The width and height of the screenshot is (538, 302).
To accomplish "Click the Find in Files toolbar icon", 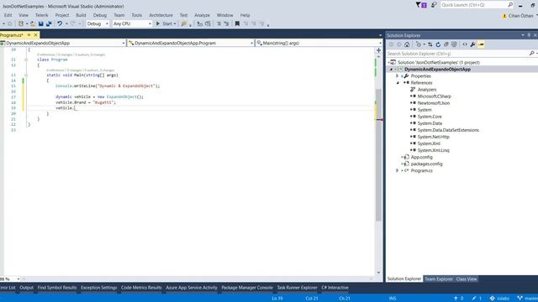I will click(x=184, y=23).
